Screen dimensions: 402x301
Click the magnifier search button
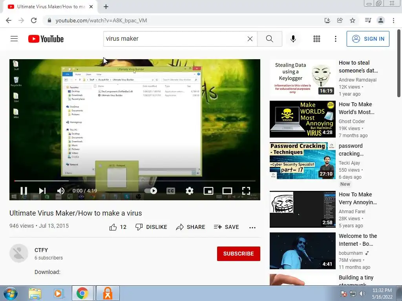pos(269,39)
